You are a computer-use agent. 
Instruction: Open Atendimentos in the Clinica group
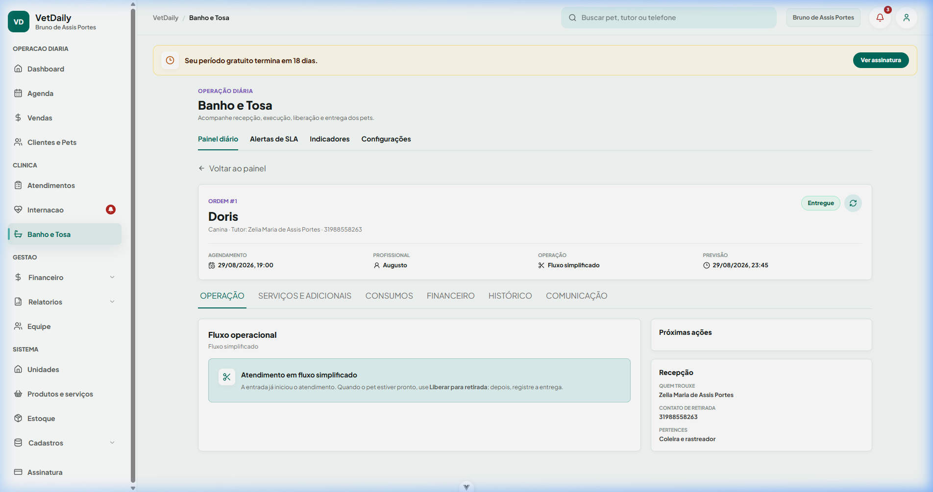tap(65, 186)
